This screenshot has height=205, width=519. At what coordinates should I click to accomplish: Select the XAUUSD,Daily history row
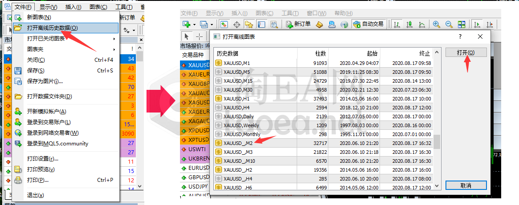click(x=324, y=117)
